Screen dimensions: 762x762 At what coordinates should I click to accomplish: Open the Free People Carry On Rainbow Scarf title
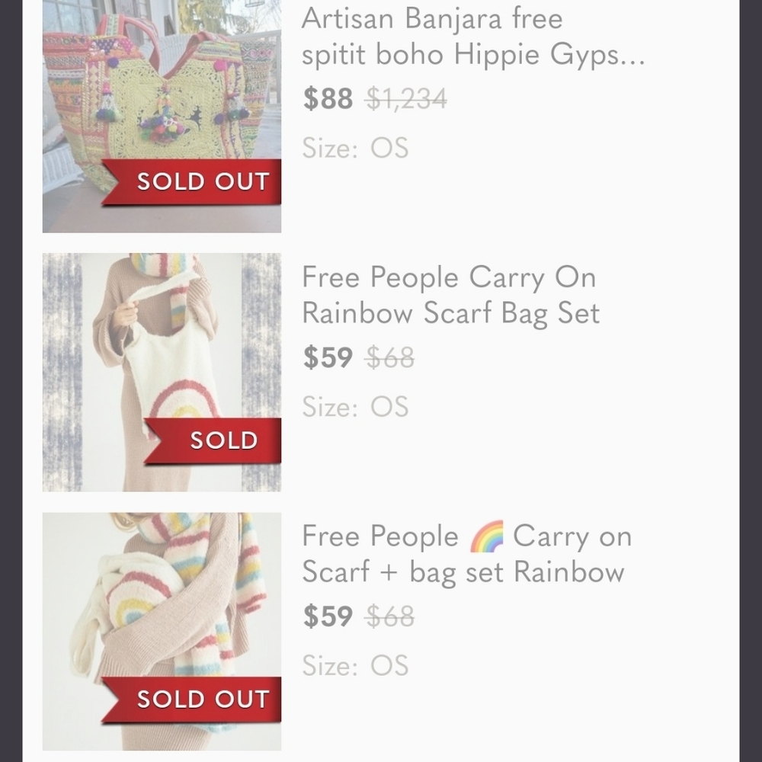[450, 295]
